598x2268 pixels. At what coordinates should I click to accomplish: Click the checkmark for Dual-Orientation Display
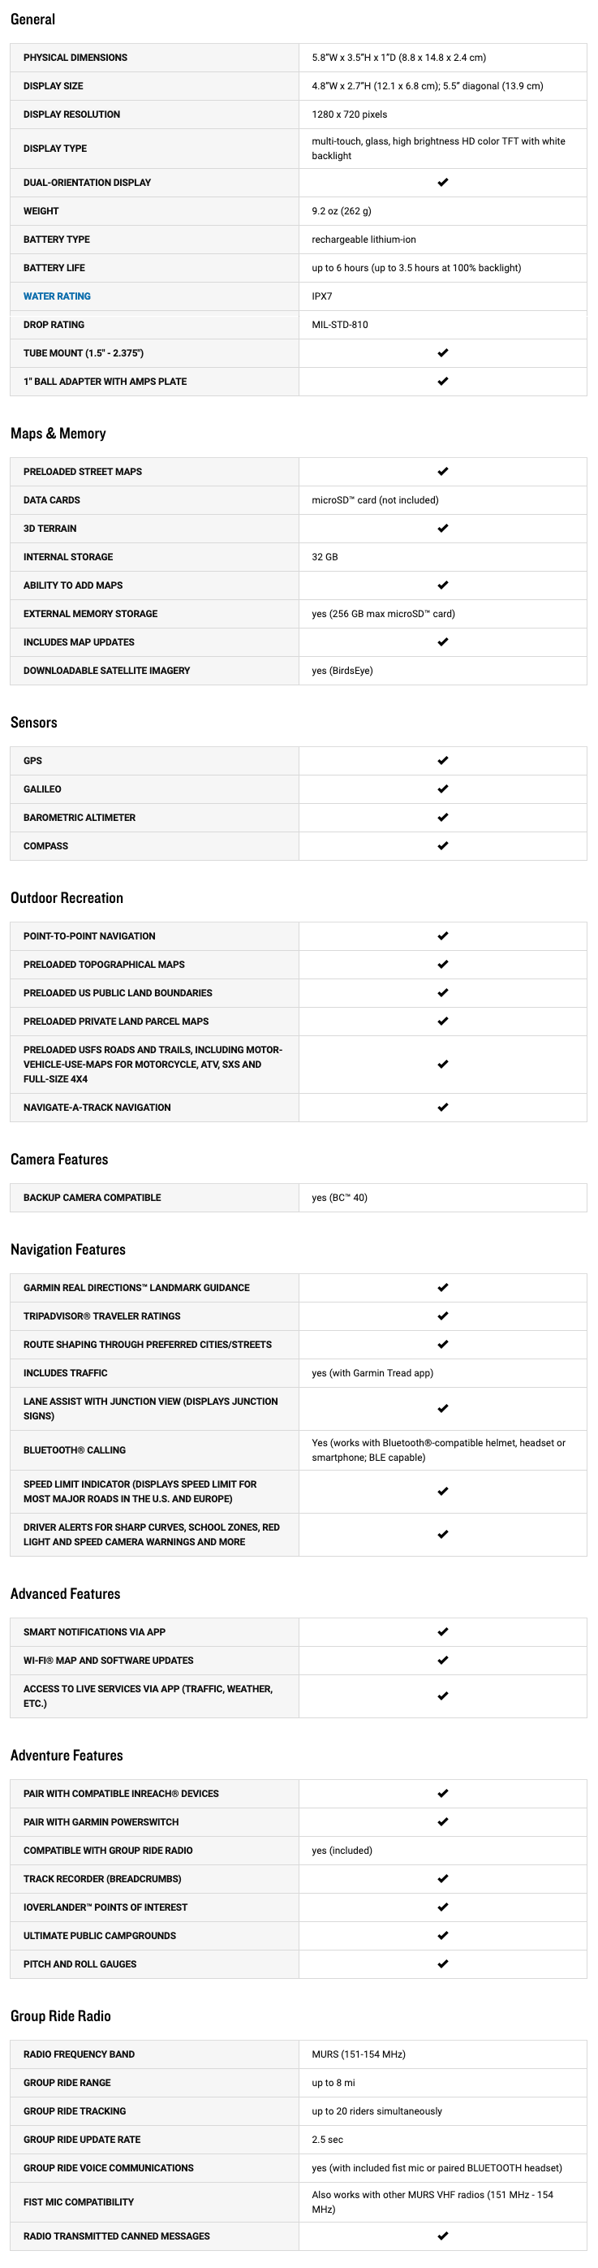pyautogui.click(x=442, y=182)
